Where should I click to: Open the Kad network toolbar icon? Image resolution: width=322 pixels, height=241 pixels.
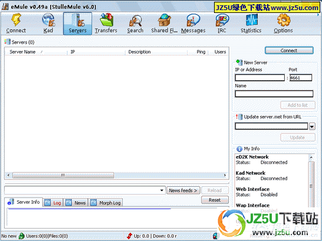coord(48,19)
